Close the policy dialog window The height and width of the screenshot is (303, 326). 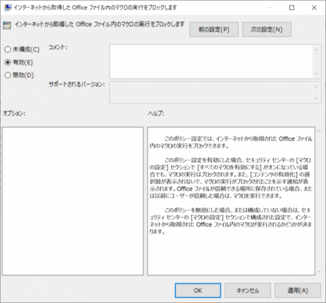[x=314, y=7]
